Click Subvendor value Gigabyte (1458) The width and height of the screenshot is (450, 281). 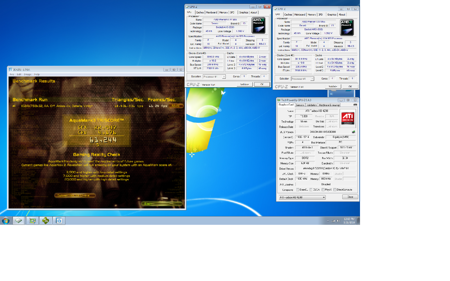(341, 137)
